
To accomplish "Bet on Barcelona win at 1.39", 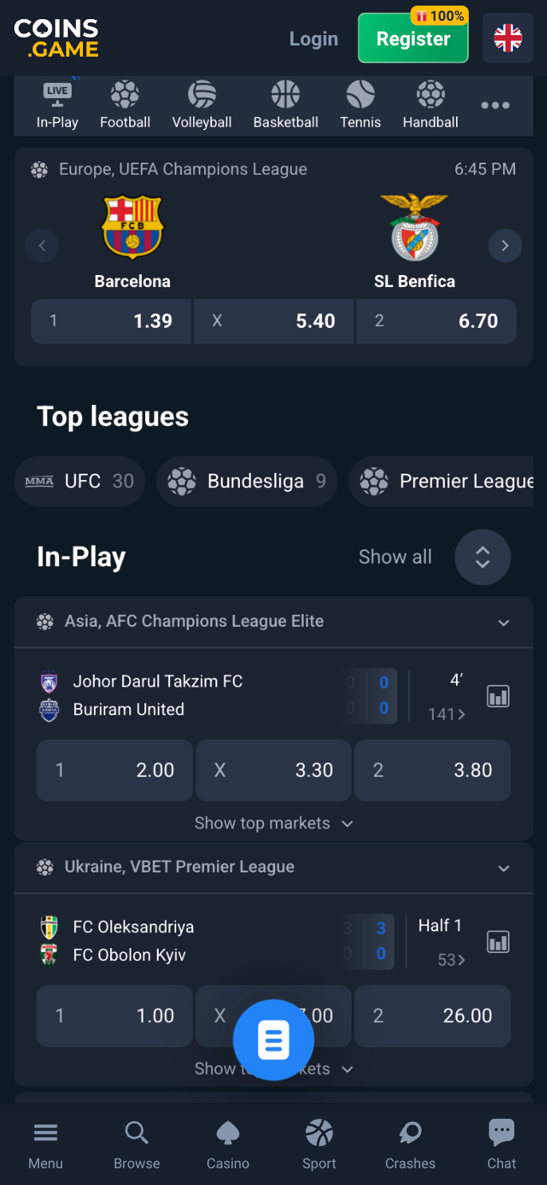I will (111, 321).
